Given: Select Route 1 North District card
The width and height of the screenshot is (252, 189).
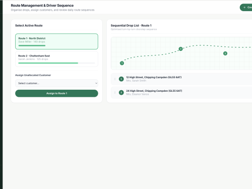Looking at the screenshot, I should pos(56,41).
